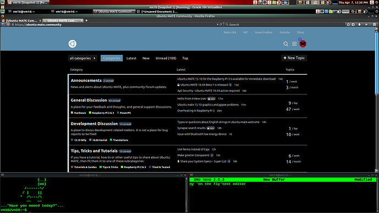Select the Categories tab

pos(112,58)
